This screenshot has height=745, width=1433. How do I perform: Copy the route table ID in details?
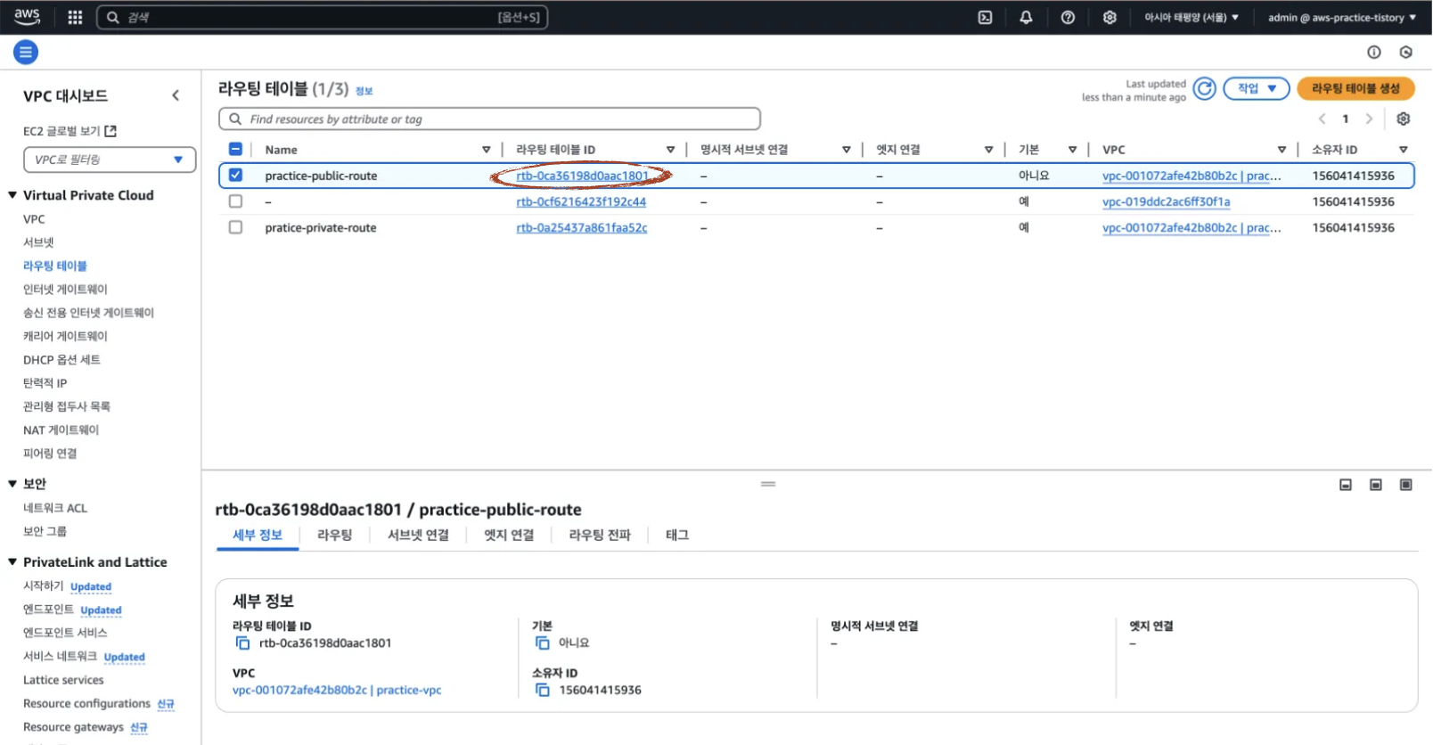coord(242,643)
